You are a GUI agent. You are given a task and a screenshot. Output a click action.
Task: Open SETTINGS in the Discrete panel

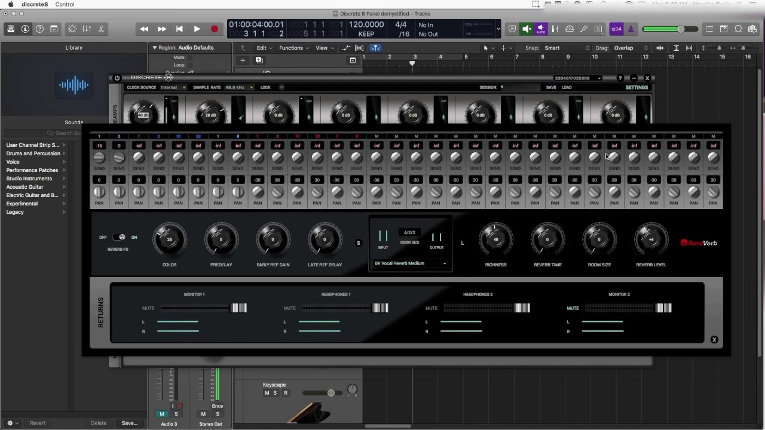[x=637, y=87]
